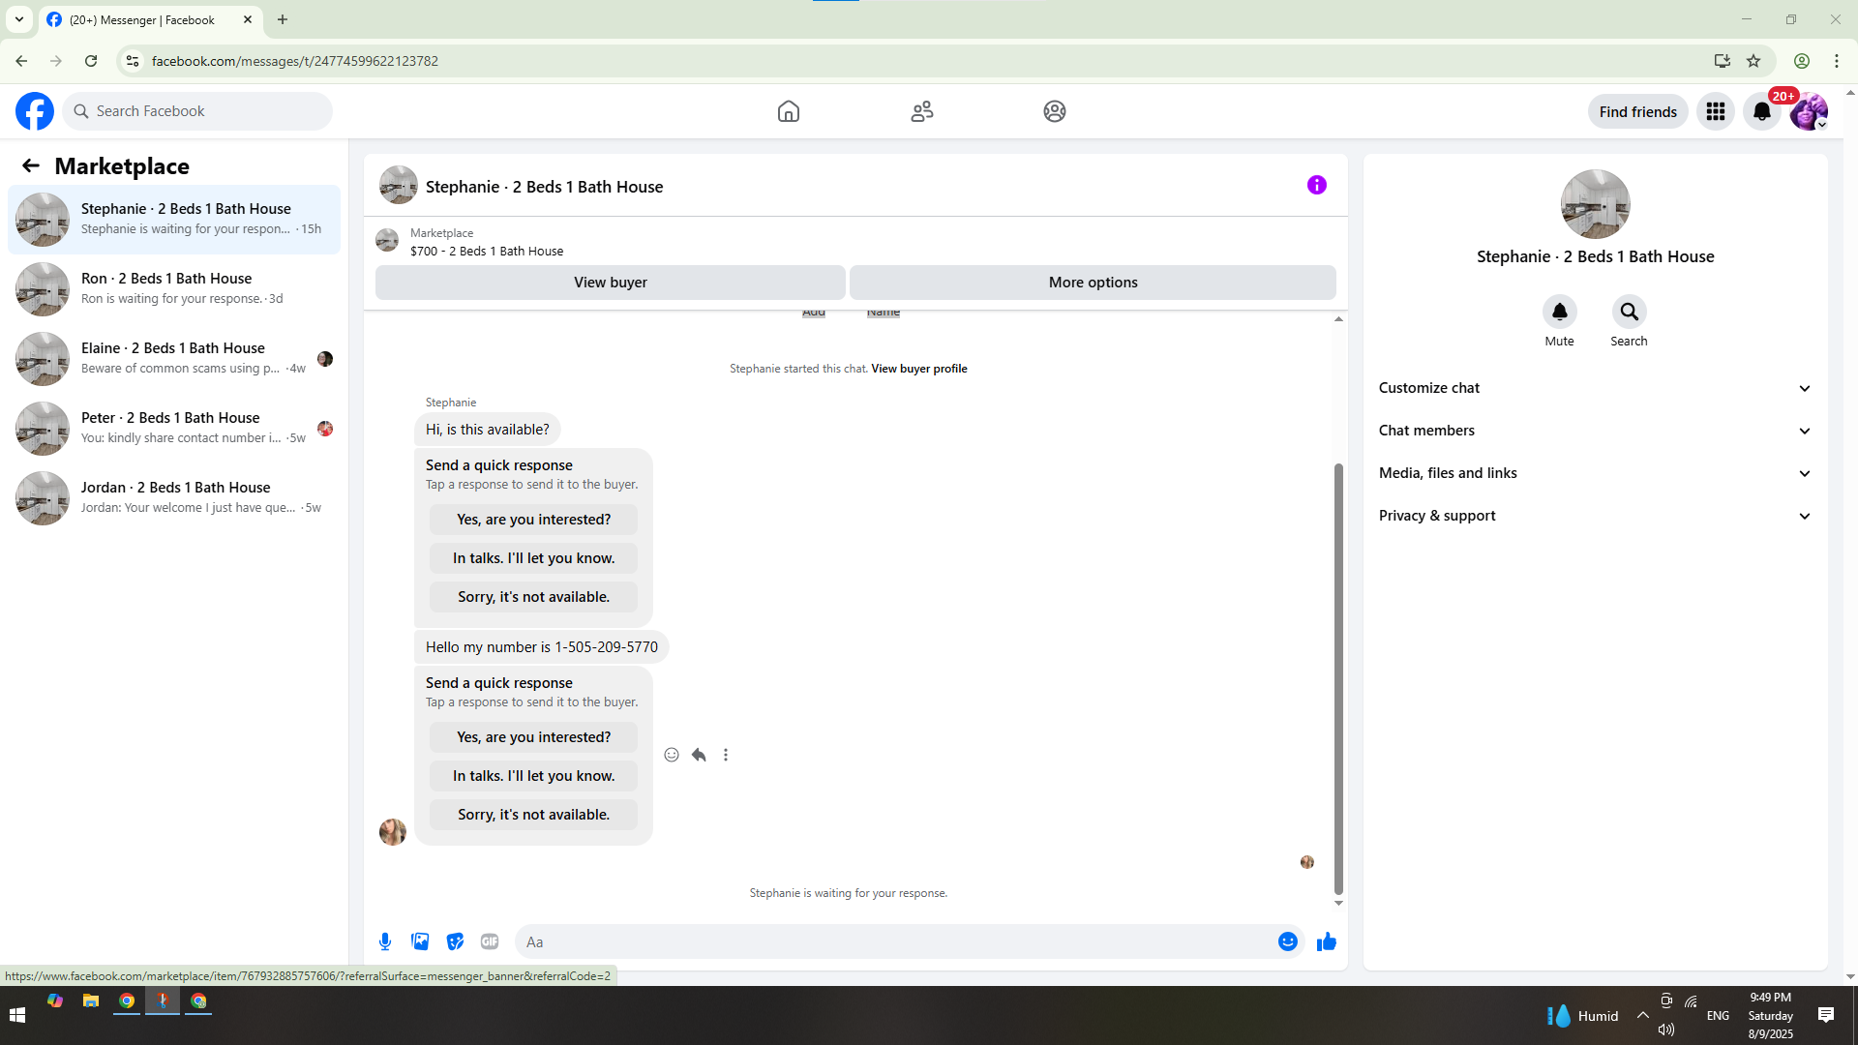This screenshot has height=1045, width=1858.
Task: Open Windows Start menu
Action: coord(16,1015)
